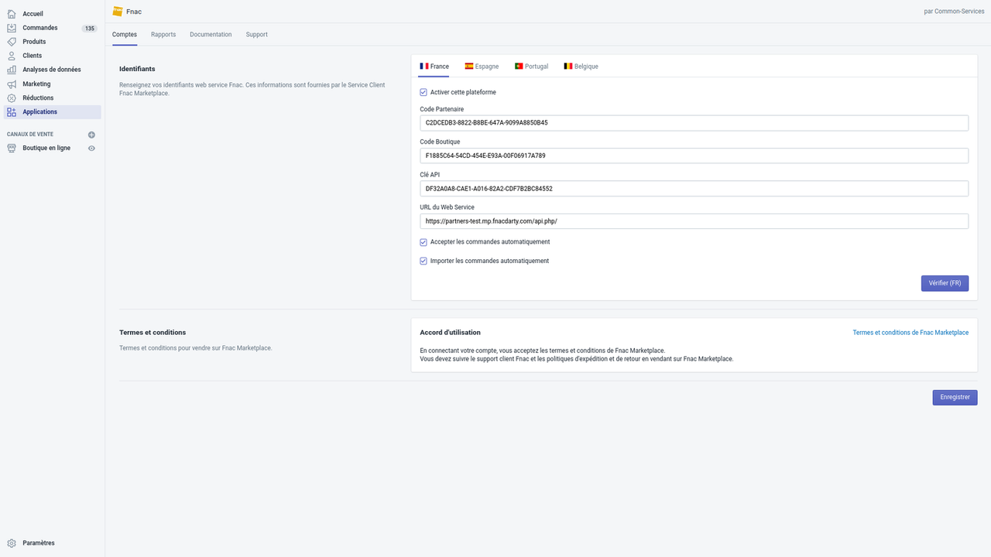The height and width of the screenshot is (557, 991).
Task: Click the Code Boutique input field
Action: point(694,155)
